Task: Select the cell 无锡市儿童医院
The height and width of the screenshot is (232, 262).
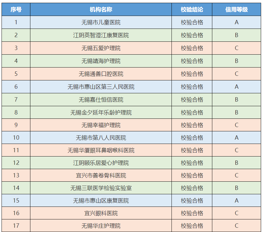Action: pyautogui.click(x=101, y=22)
